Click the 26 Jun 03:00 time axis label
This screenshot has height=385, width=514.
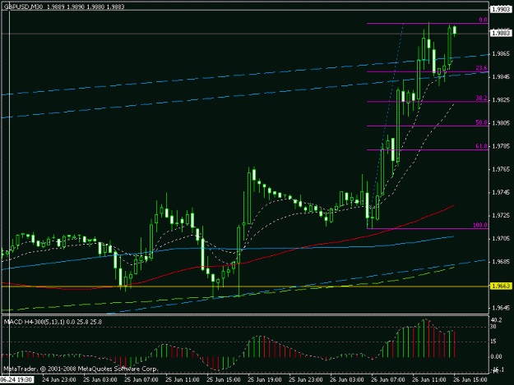tap(347, 380)
